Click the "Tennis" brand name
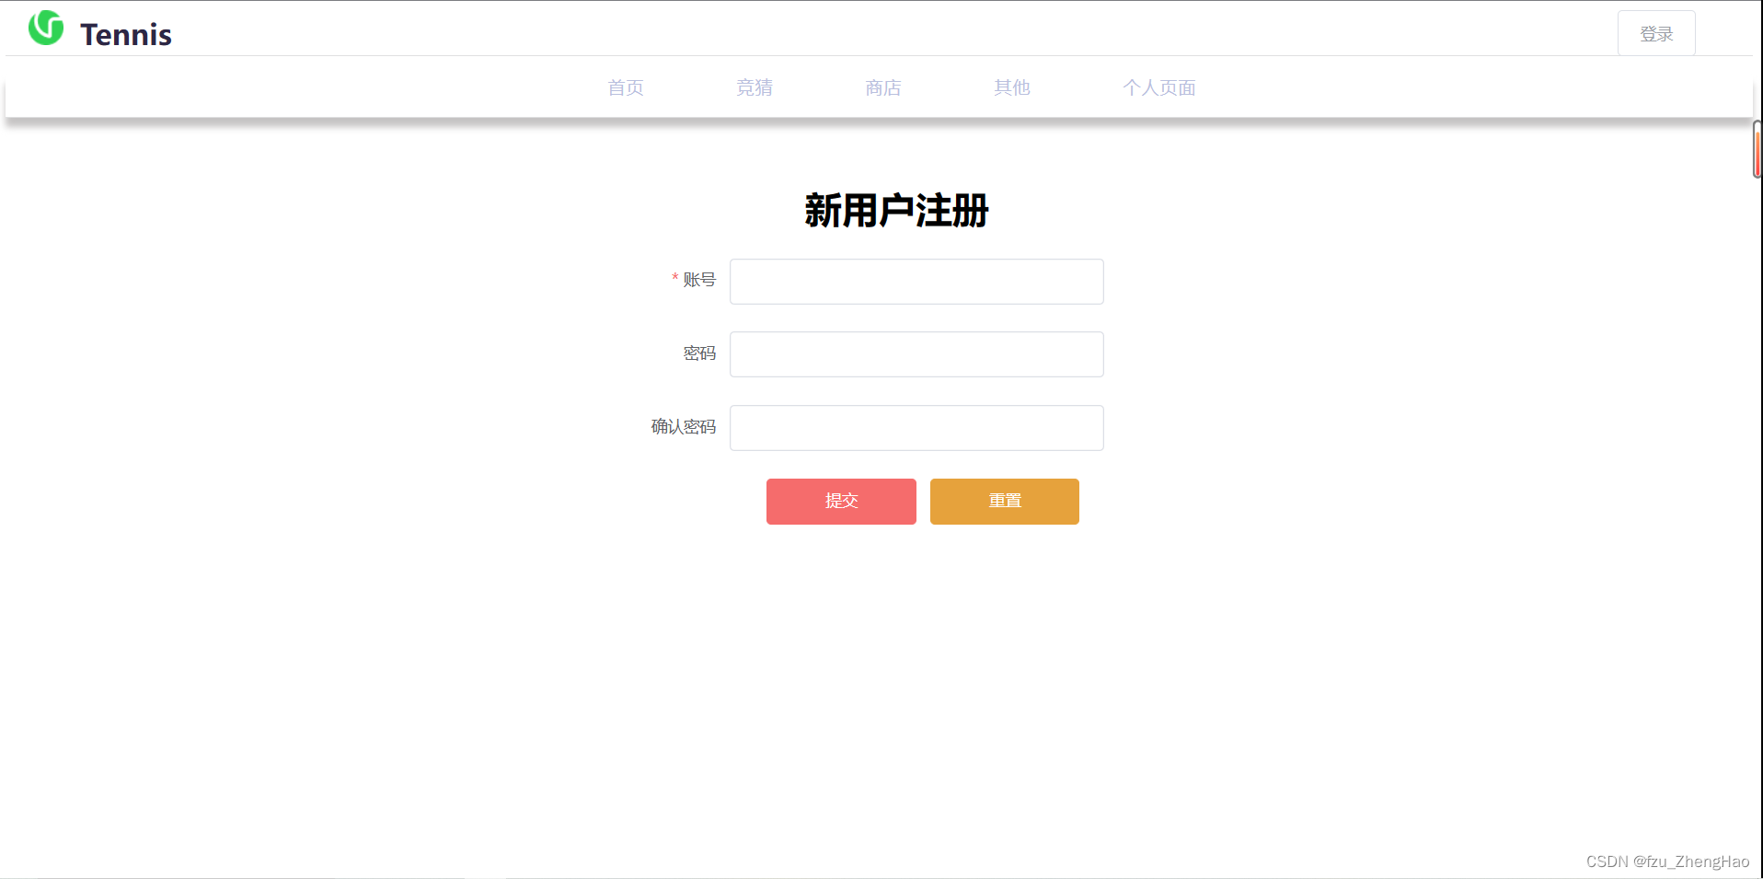 126,34
